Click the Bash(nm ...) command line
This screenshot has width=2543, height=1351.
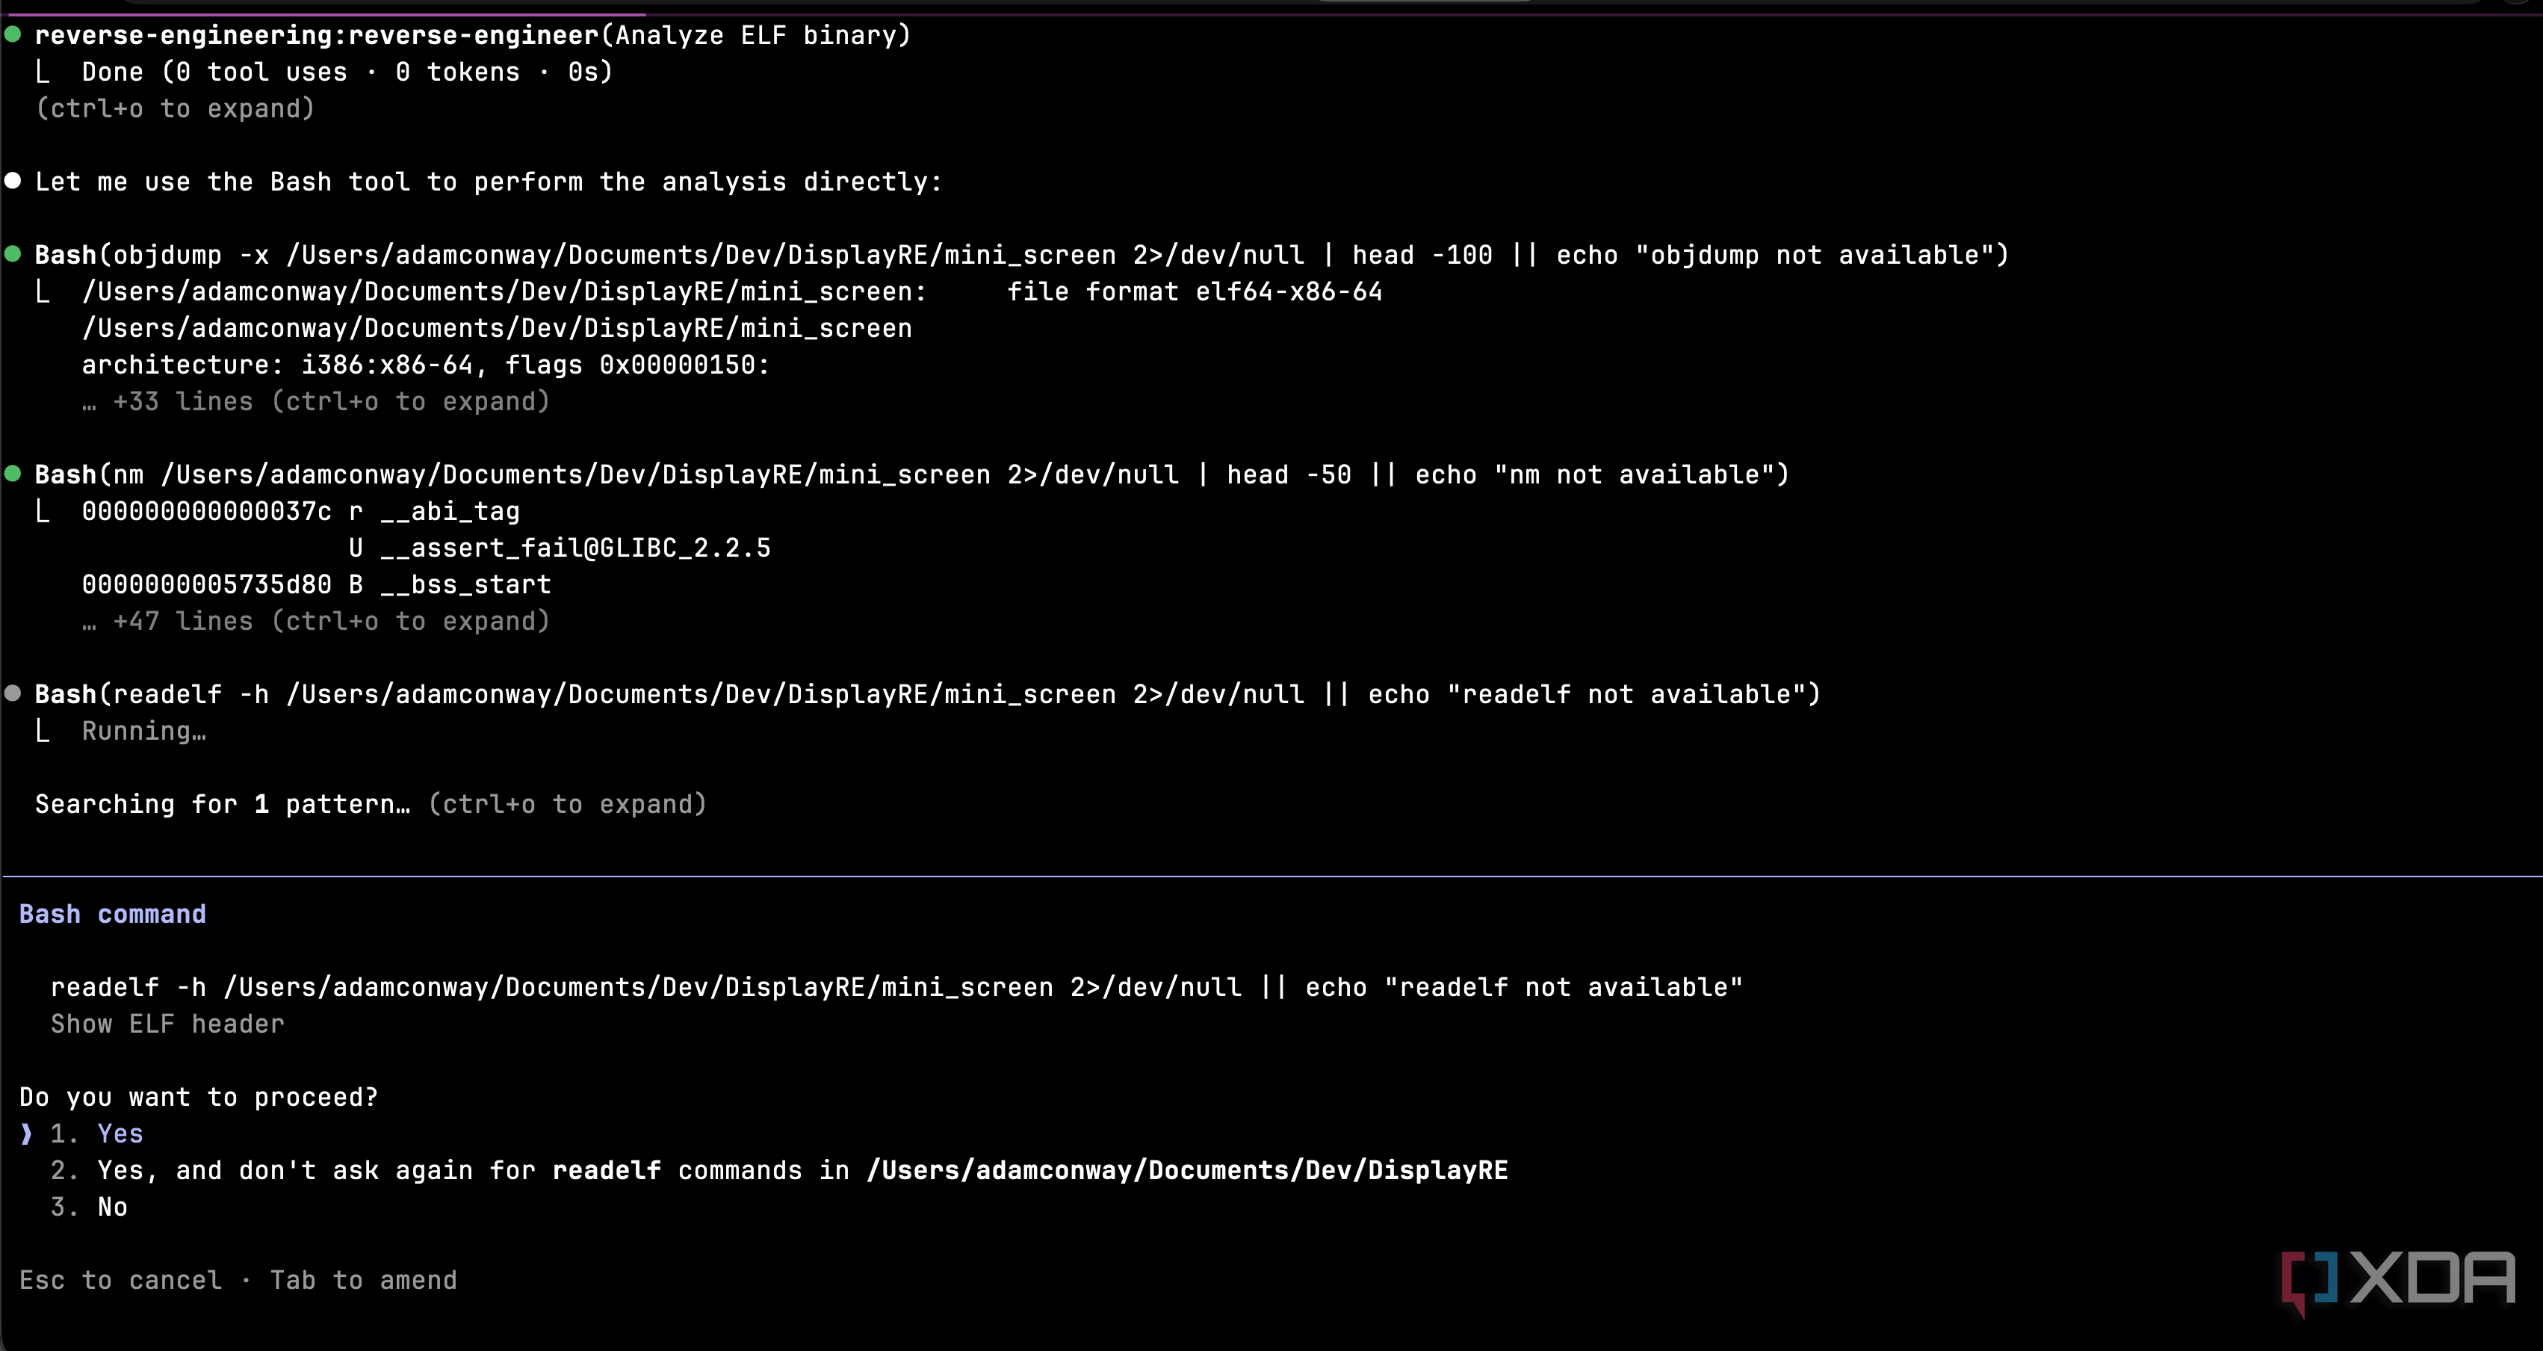pos(912,475)
